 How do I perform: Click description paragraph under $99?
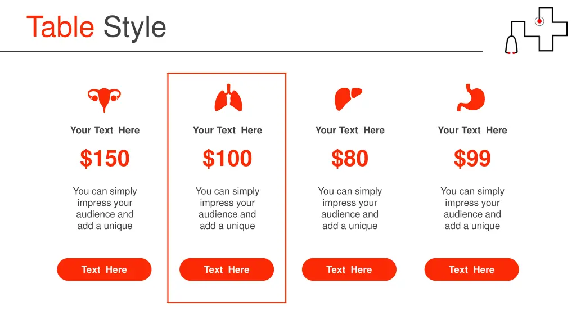472,208
